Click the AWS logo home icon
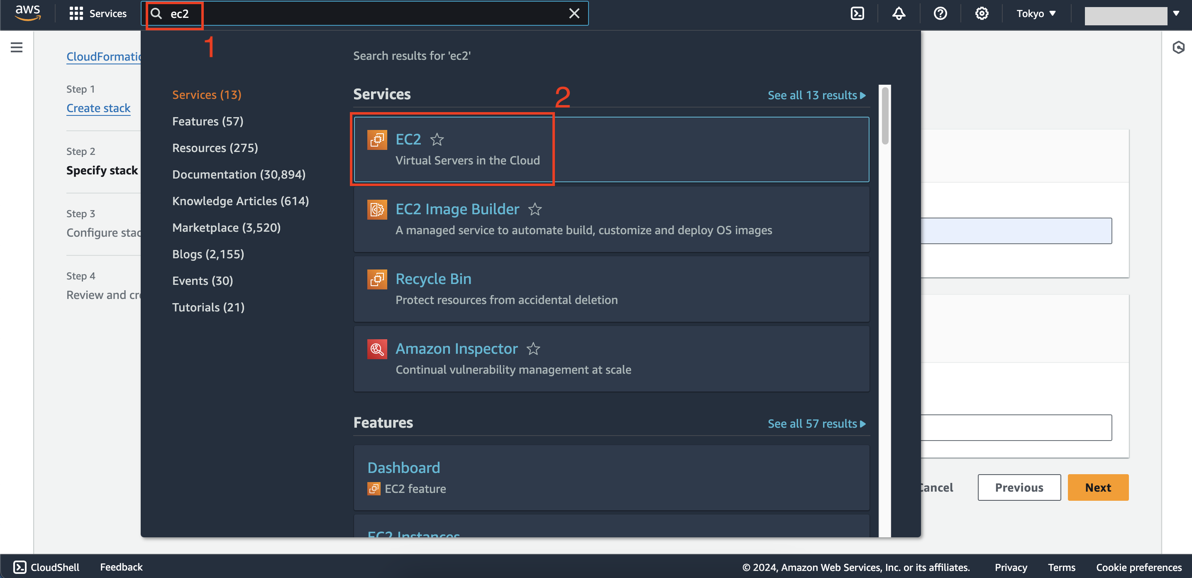Screen dimensions: 1192x578 click(28, 13)
